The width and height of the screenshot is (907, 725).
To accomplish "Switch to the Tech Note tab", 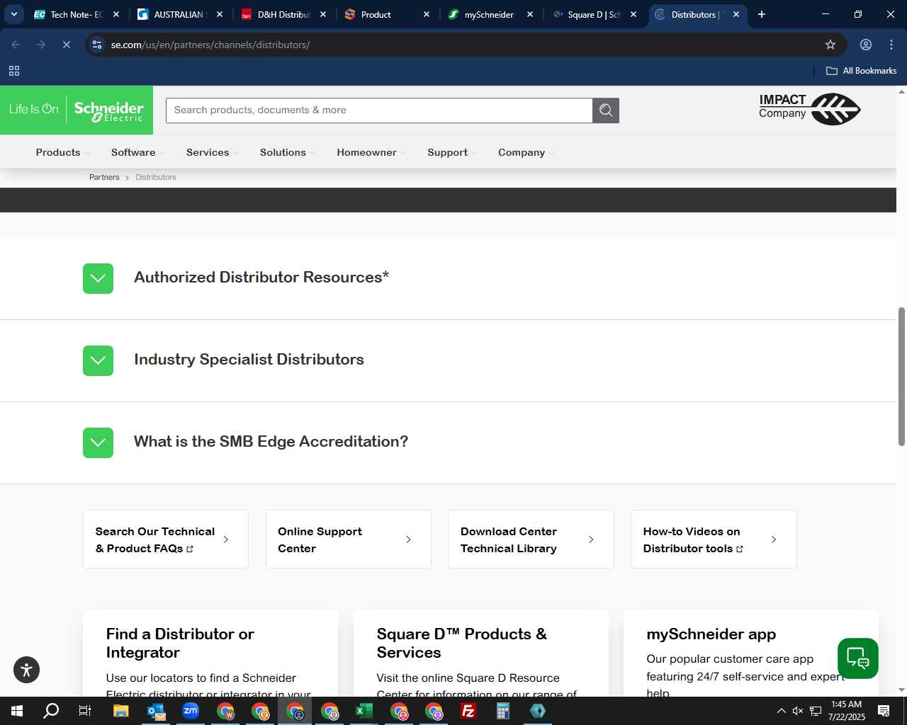I will tap(77, 14).
